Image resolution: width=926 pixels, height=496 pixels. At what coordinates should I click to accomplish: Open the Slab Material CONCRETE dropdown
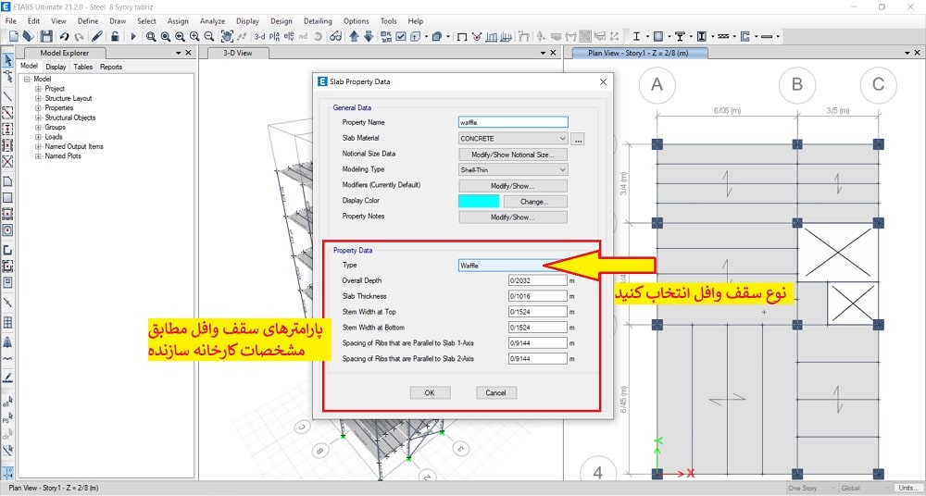click(x=513, y=139)
